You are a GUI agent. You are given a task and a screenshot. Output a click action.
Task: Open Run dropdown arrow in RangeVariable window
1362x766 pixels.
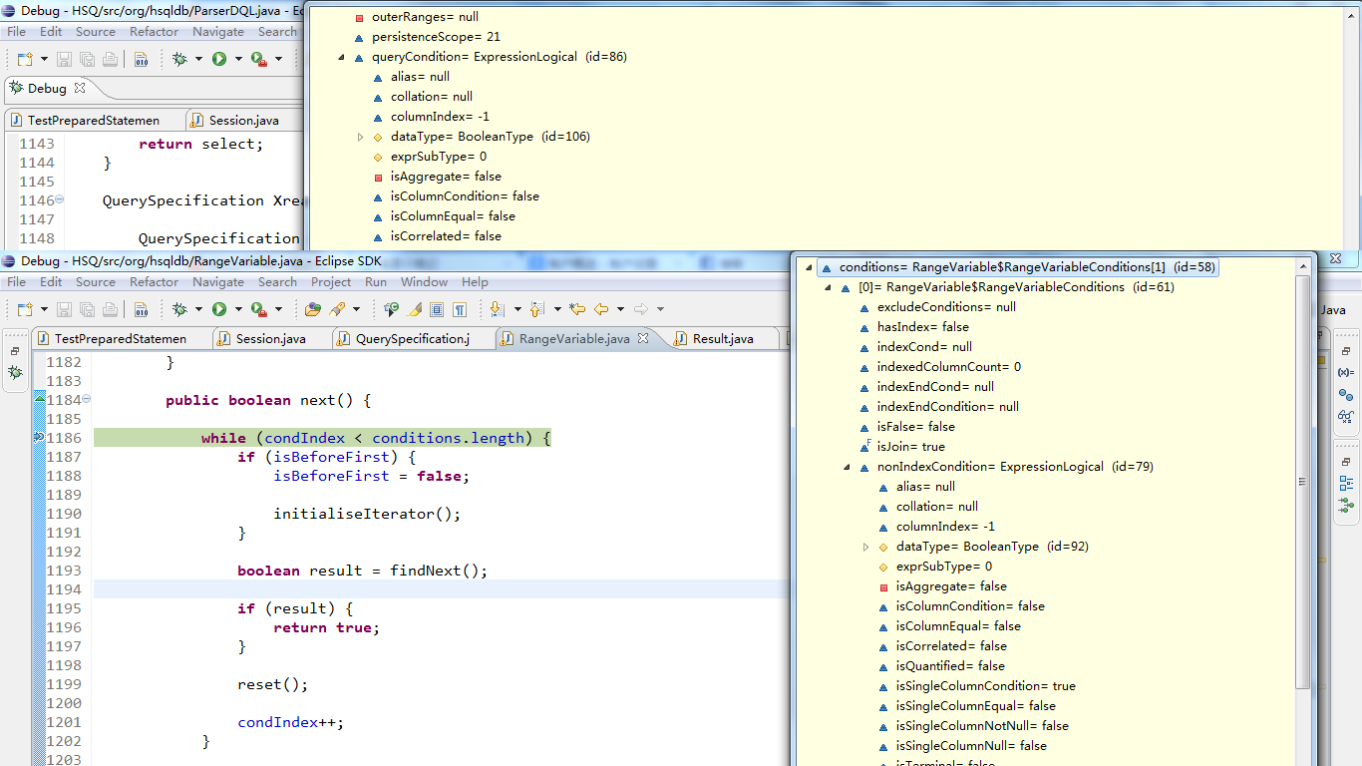tap(238, 309)
